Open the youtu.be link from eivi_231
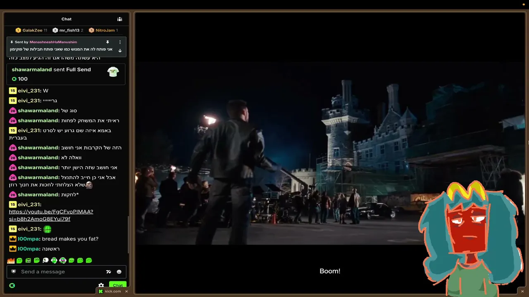 coord(51,215)
